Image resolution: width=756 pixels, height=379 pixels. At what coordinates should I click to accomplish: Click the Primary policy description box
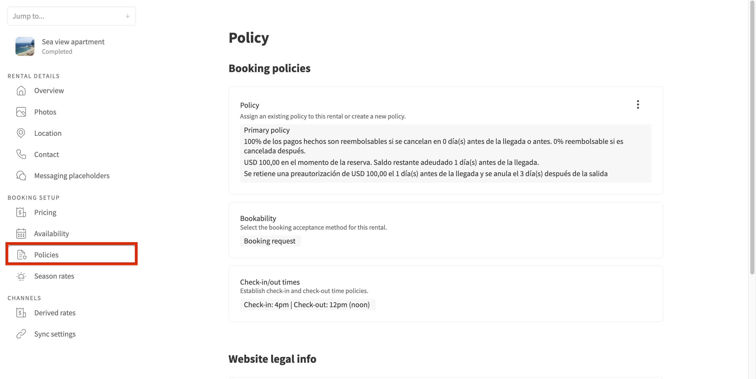[445, 154]
